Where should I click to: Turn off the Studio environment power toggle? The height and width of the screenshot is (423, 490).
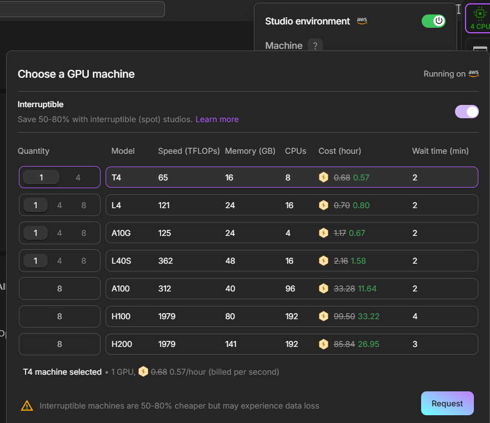[x=433, y=21]
